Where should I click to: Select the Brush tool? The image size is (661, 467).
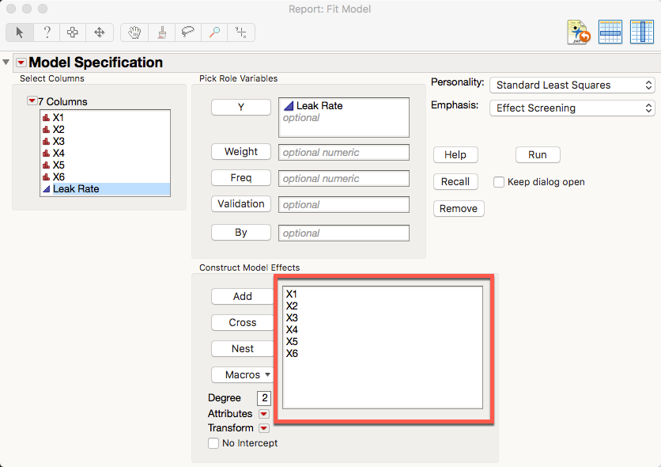click(x=161, y=32)
